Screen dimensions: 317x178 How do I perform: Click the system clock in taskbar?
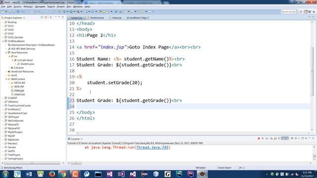tap(307, 174)
